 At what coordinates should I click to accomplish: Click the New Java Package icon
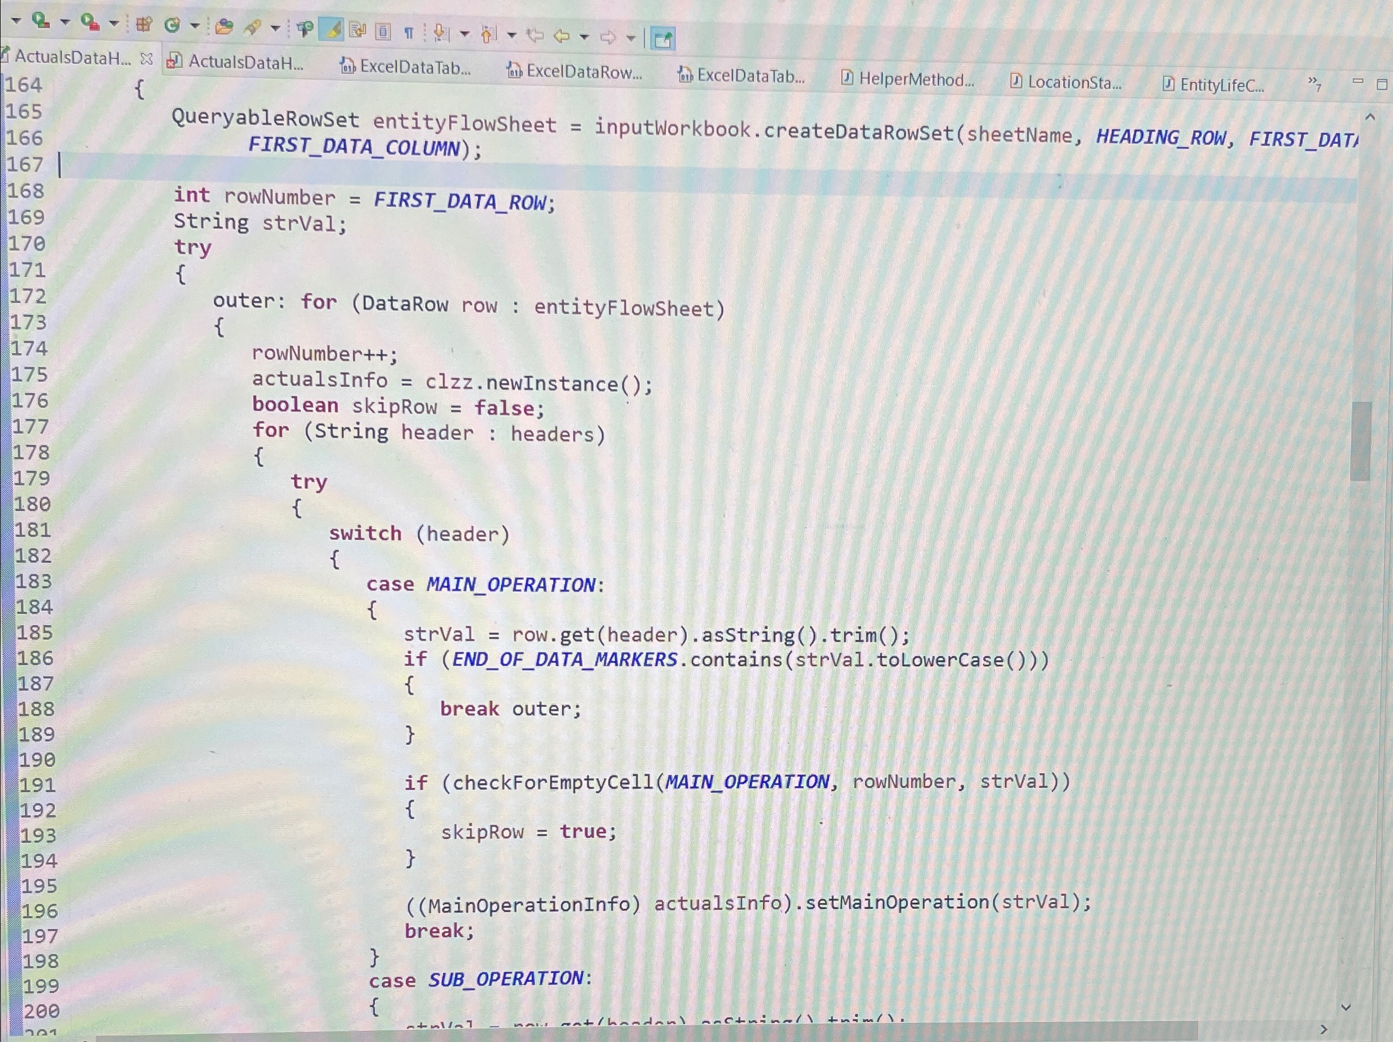point(144,25)
